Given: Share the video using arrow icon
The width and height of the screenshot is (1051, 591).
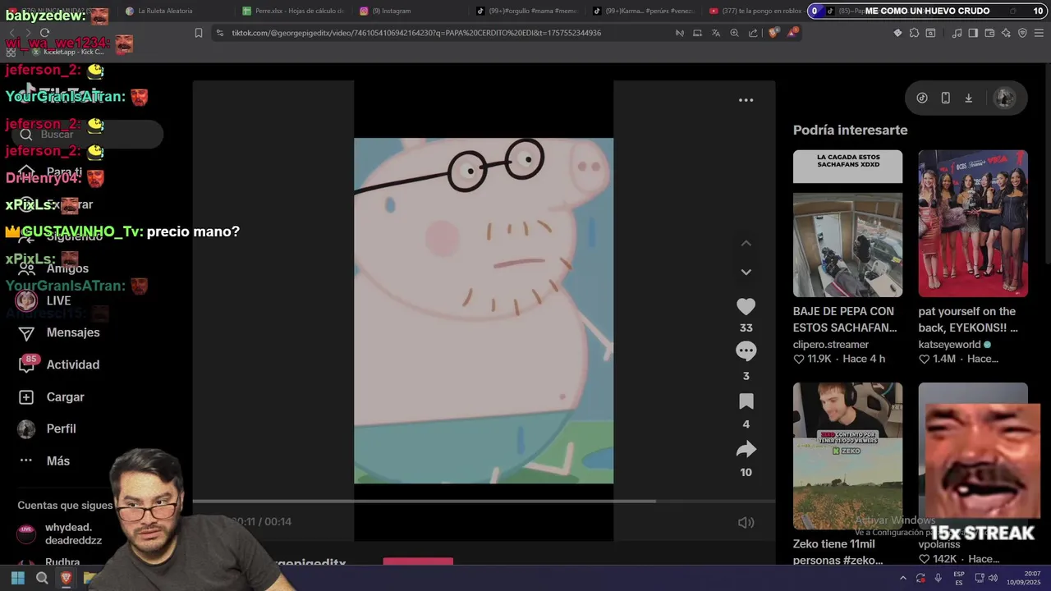Looking at the screenshot, I should coord(746,449).
